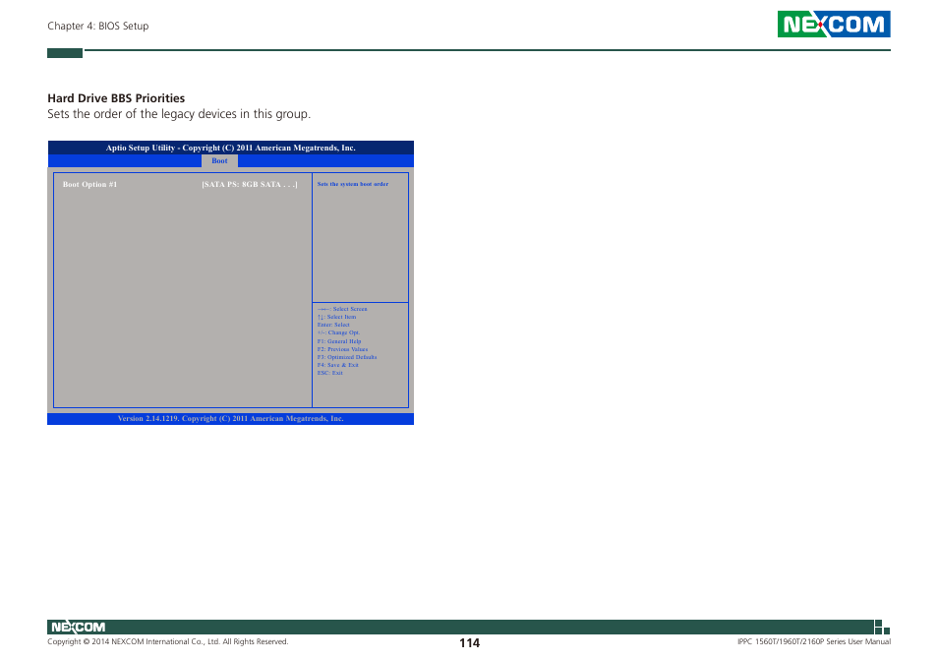Click the NEXCOM logo at top right
Viewport: 938px width, 661px height.
pos(834,24)
